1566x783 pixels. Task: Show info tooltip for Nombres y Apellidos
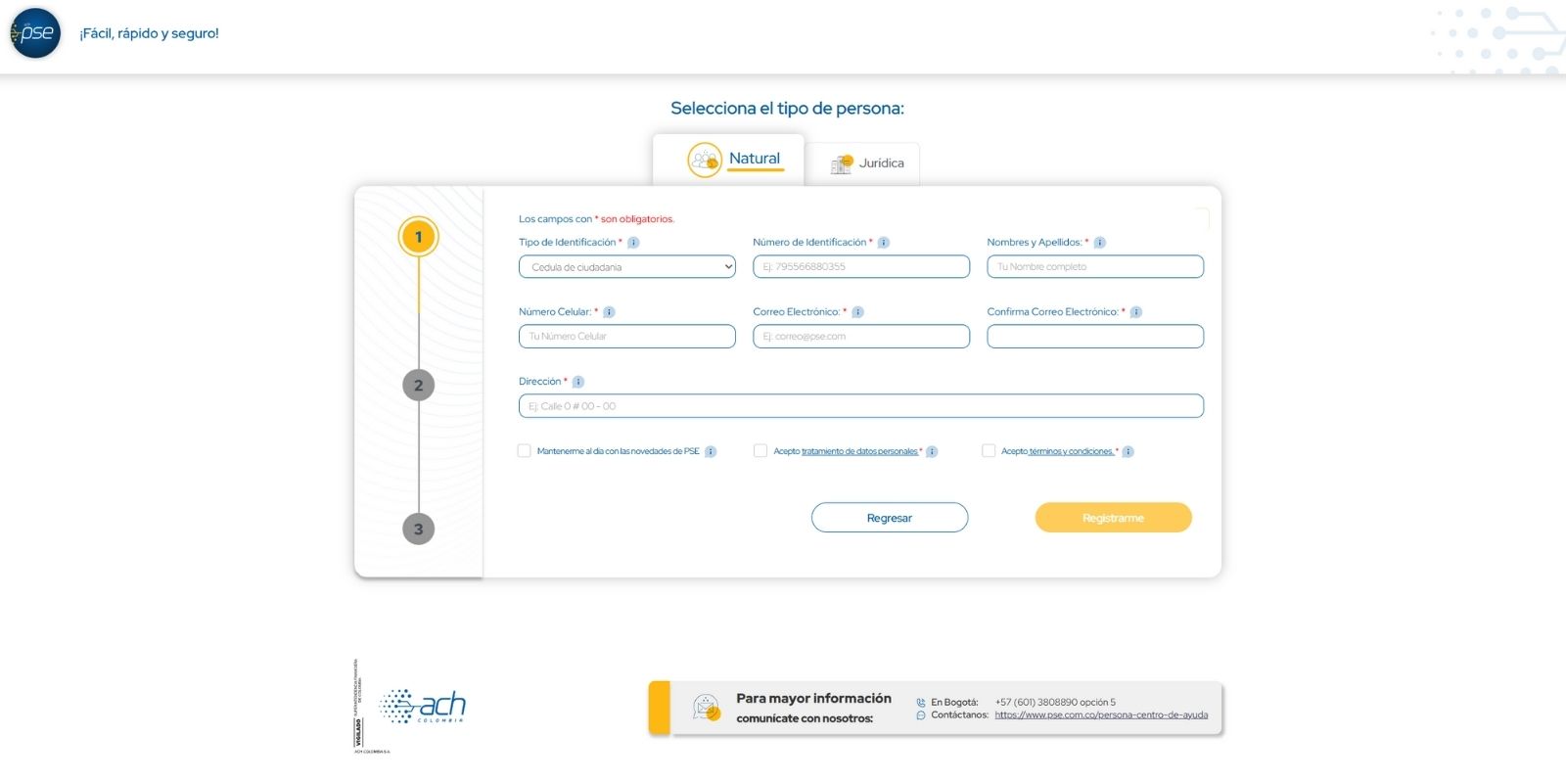point(1099,243)
